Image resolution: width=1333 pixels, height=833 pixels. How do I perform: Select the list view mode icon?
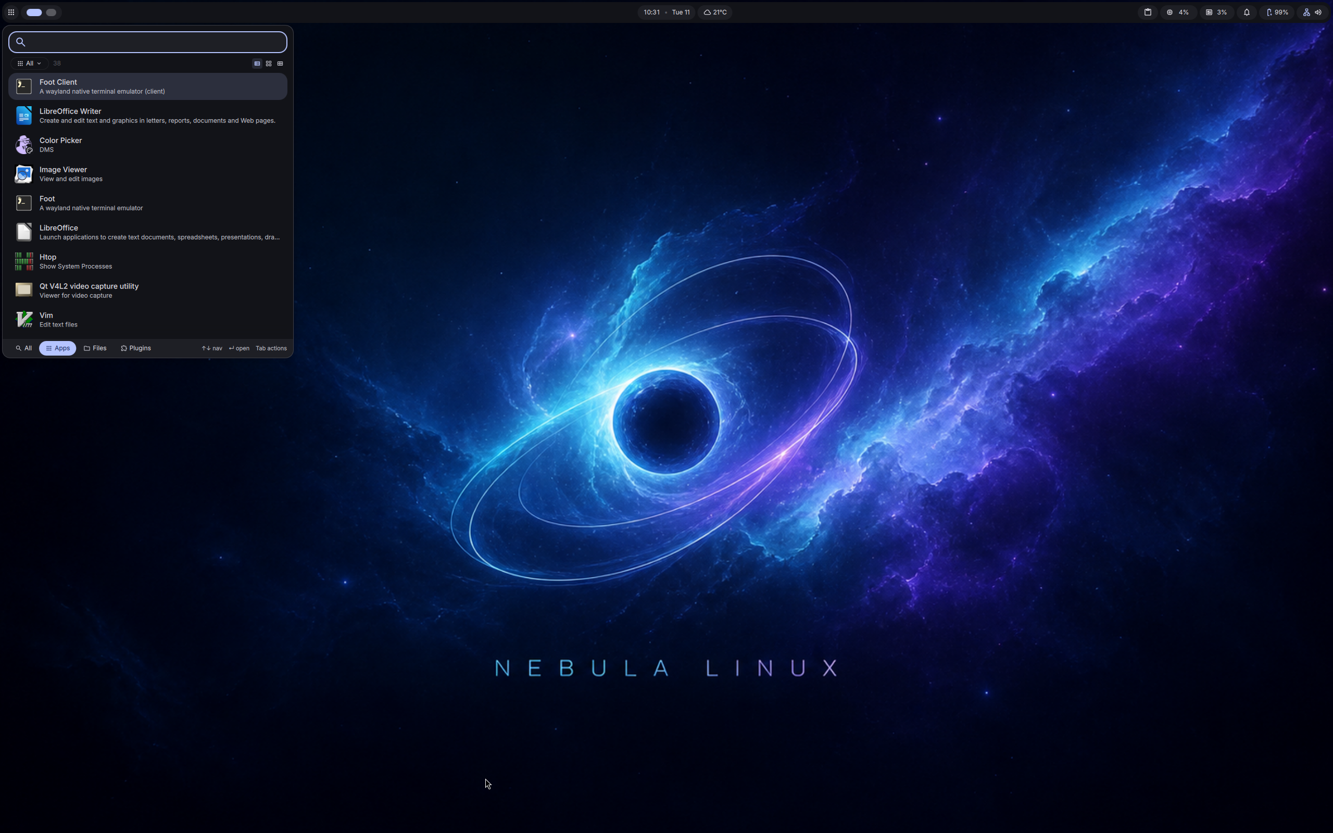click(257, 64)
